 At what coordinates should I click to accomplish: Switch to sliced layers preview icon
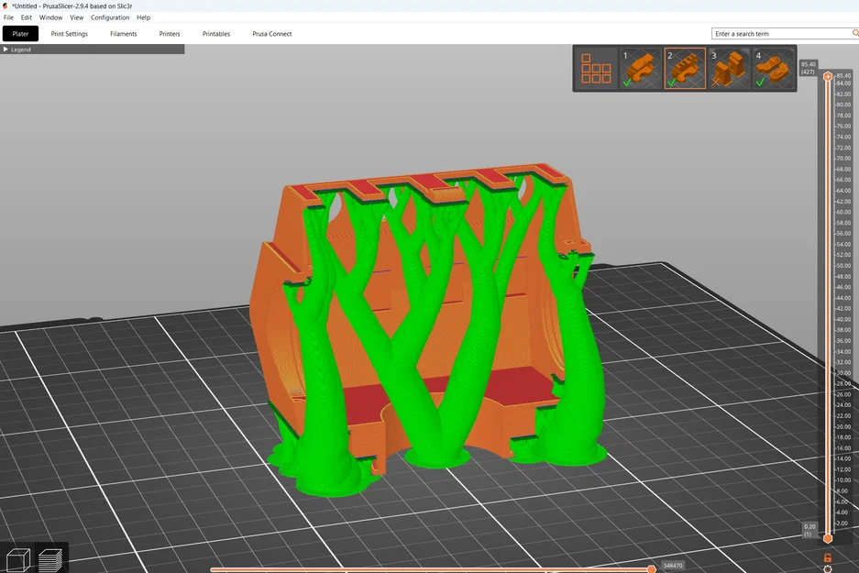click(x=51, y=559)
